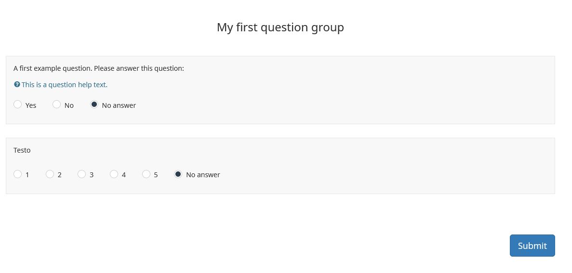Select the Yes radio button
572x273 pixels.
(18, 104)
